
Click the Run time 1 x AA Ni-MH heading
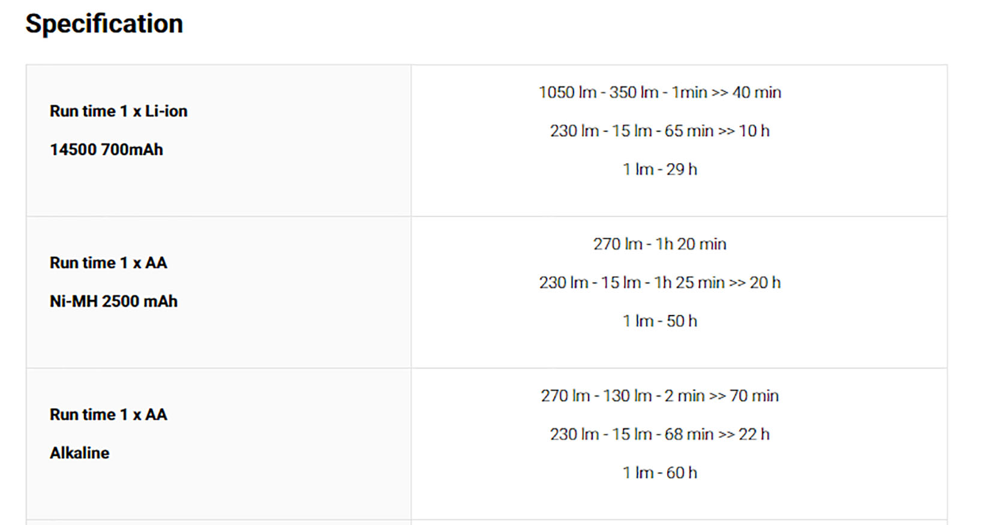[108, 263]
